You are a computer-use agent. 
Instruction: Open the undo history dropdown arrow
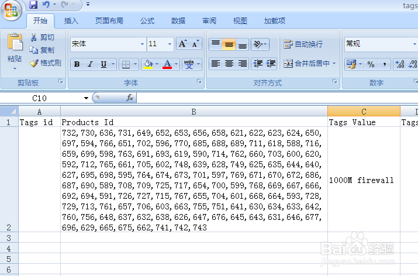pos(54,5)
